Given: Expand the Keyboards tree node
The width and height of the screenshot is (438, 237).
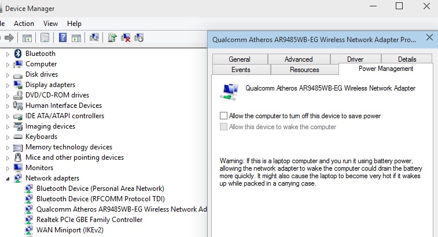Looking at the screenshot, I should tap(8, 137).
